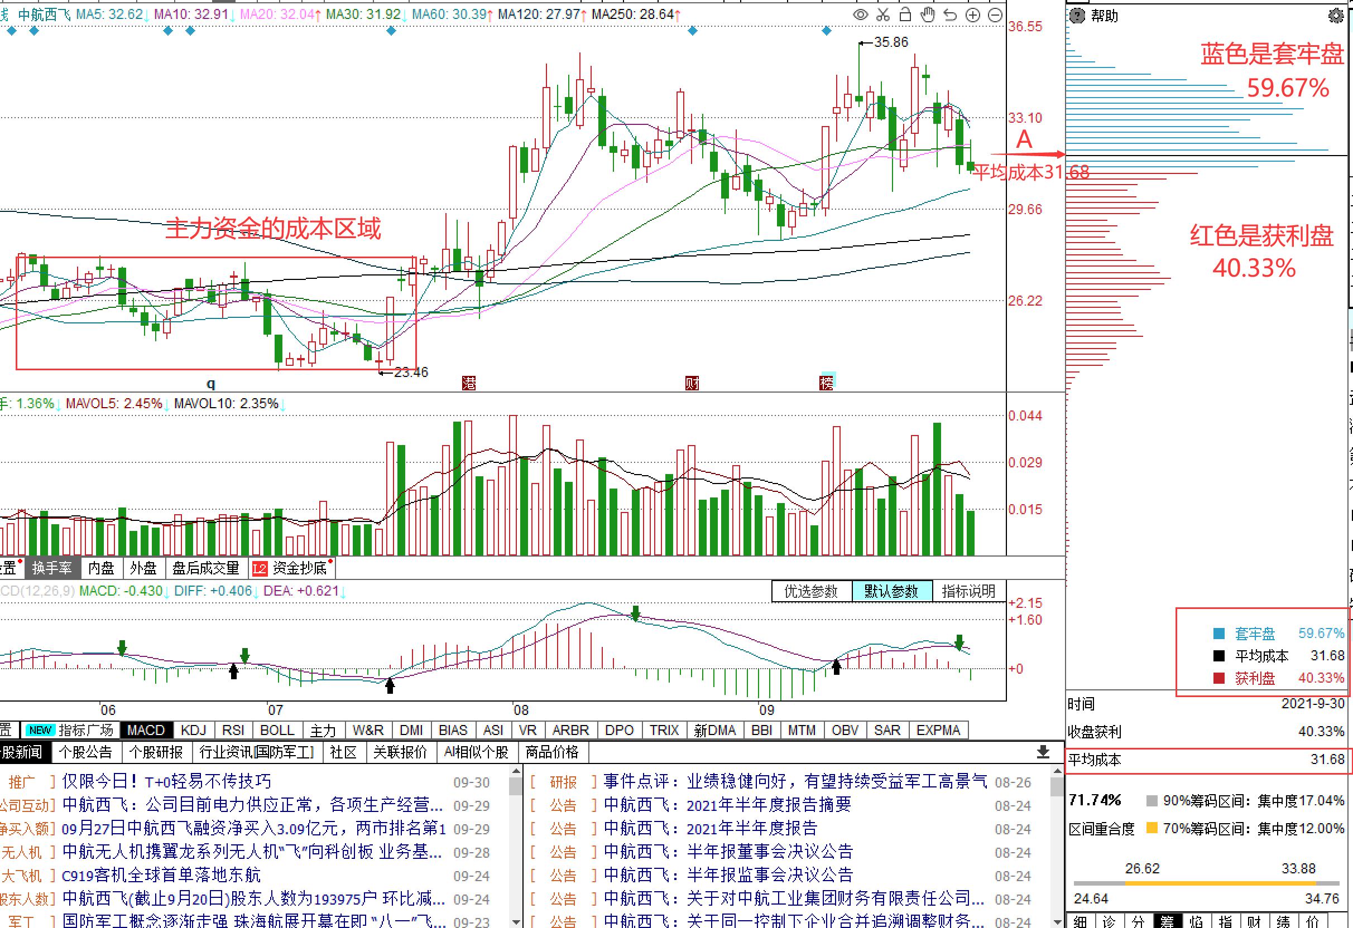Toggle the eye icon on the chart toolbar
Screen dimensions: 1353x928
(x=861, y=16)
